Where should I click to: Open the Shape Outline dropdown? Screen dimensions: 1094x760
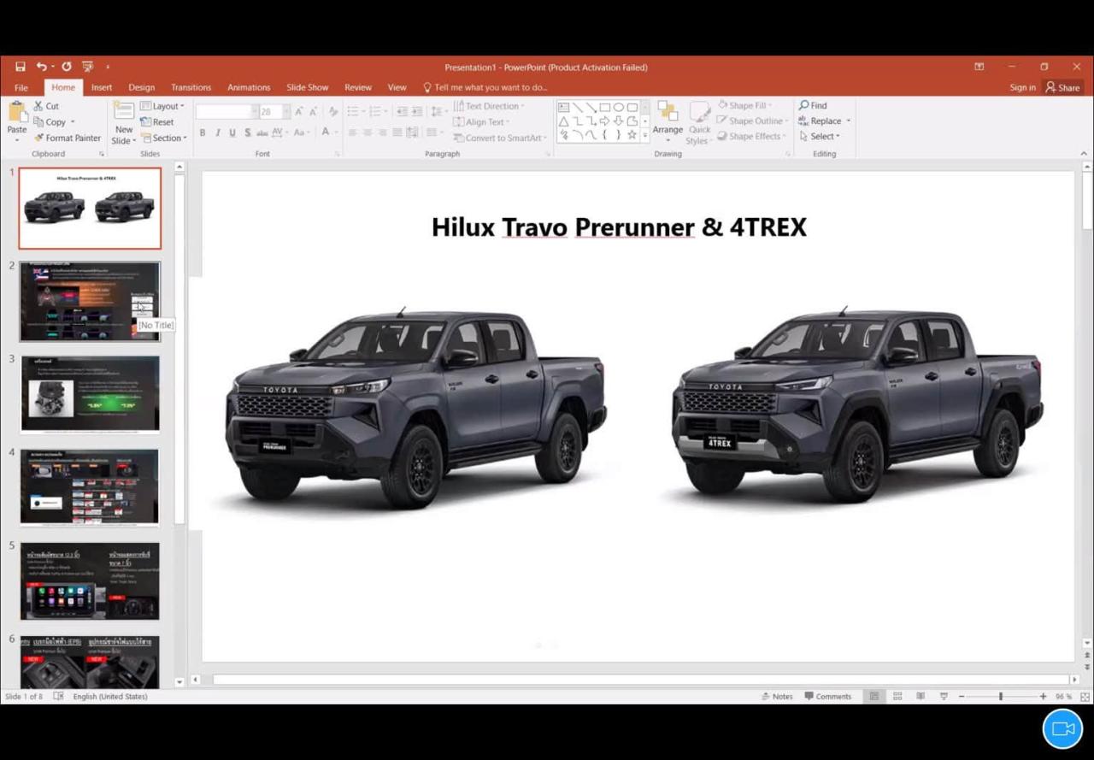click(752, 121)
